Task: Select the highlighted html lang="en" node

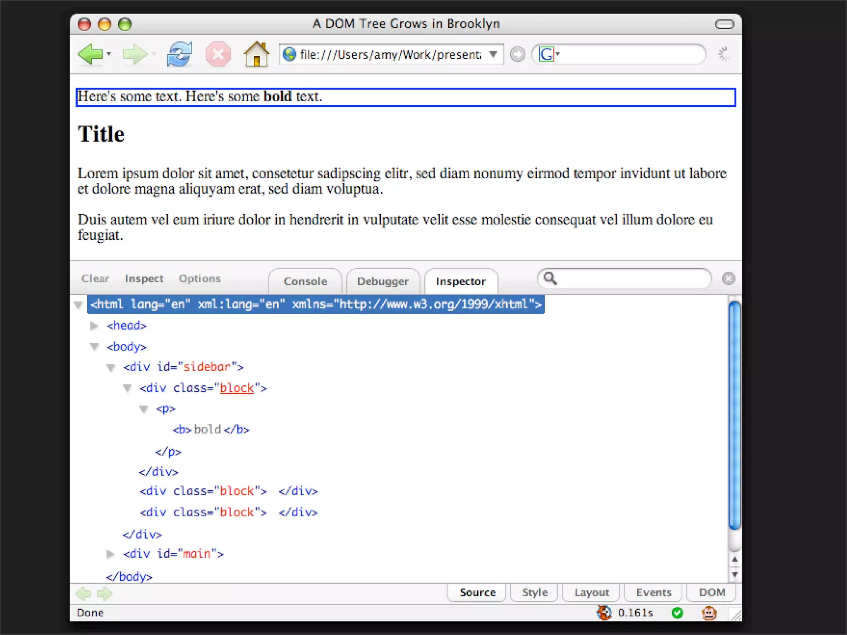Action: (x=316, y=304)
